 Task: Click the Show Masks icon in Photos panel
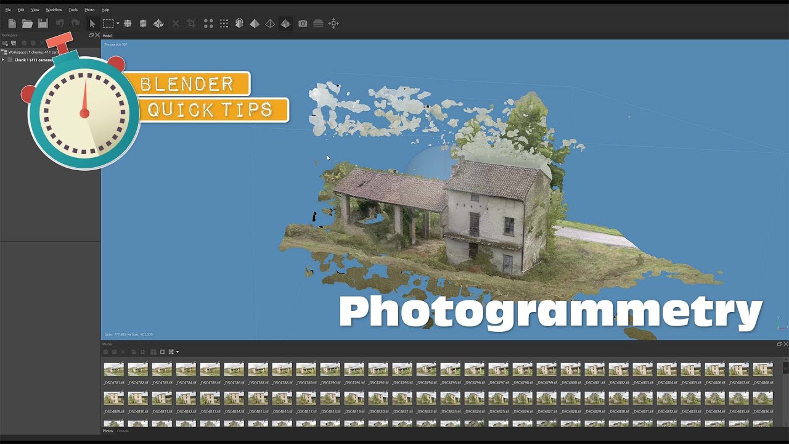162,352
